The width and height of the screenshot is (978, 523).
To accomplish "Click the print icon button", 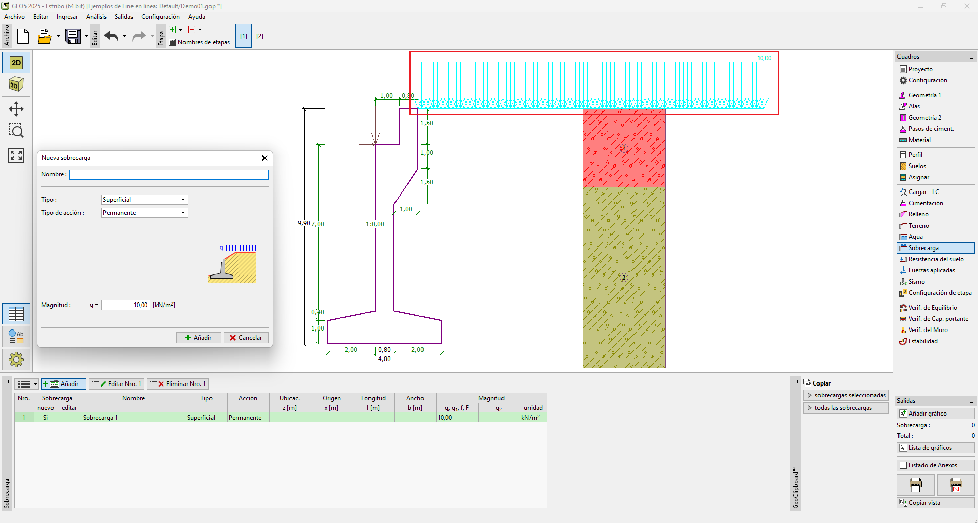I will click(916, 485).
